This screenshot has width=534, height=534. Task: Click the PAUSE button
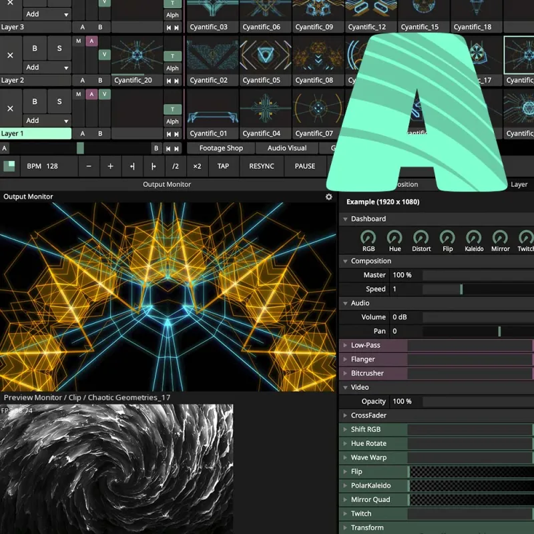(x=305, y=166)
